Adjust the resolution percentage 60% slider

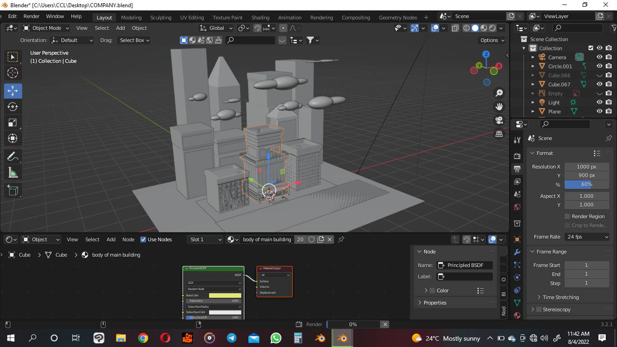click(x=587, y=184)
